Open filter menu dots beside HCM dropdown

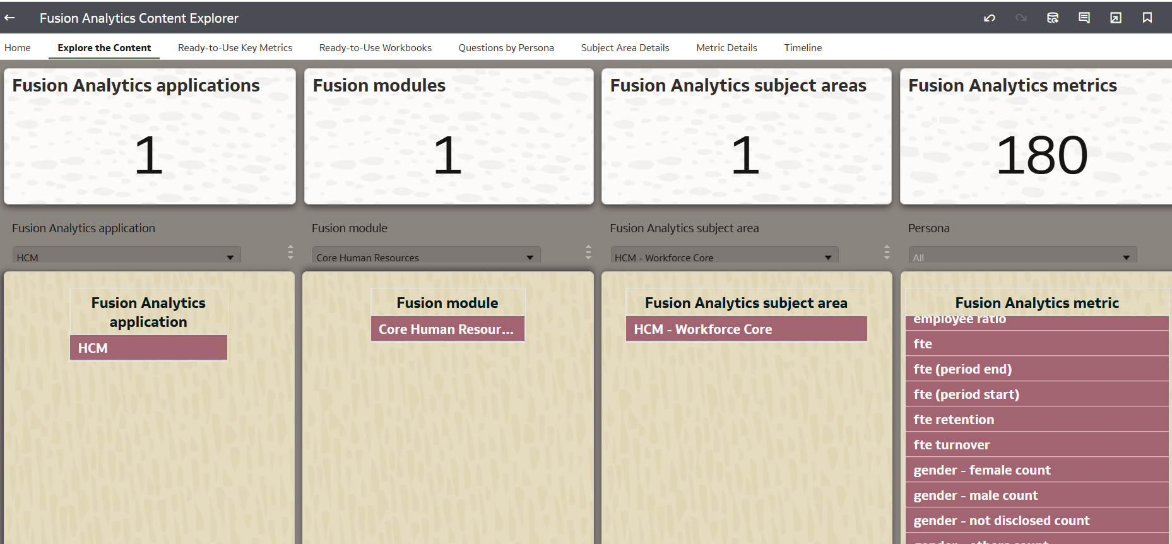[290, 252]
